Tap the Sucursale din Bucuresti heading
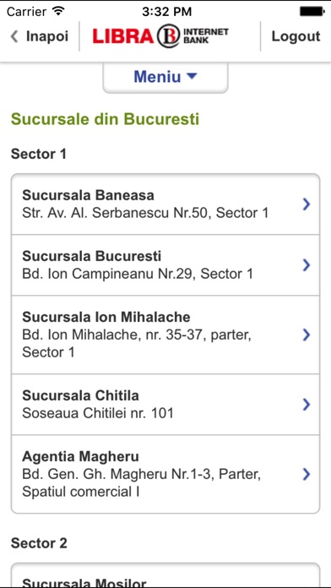Image resolution: width=331 pixels, height=588 pixels. click(105, 119)
